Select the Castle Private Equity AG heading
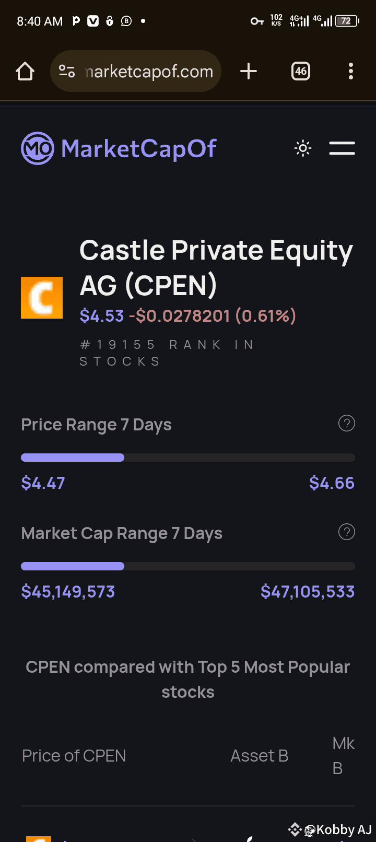376x842 pixels. (216, 267)
